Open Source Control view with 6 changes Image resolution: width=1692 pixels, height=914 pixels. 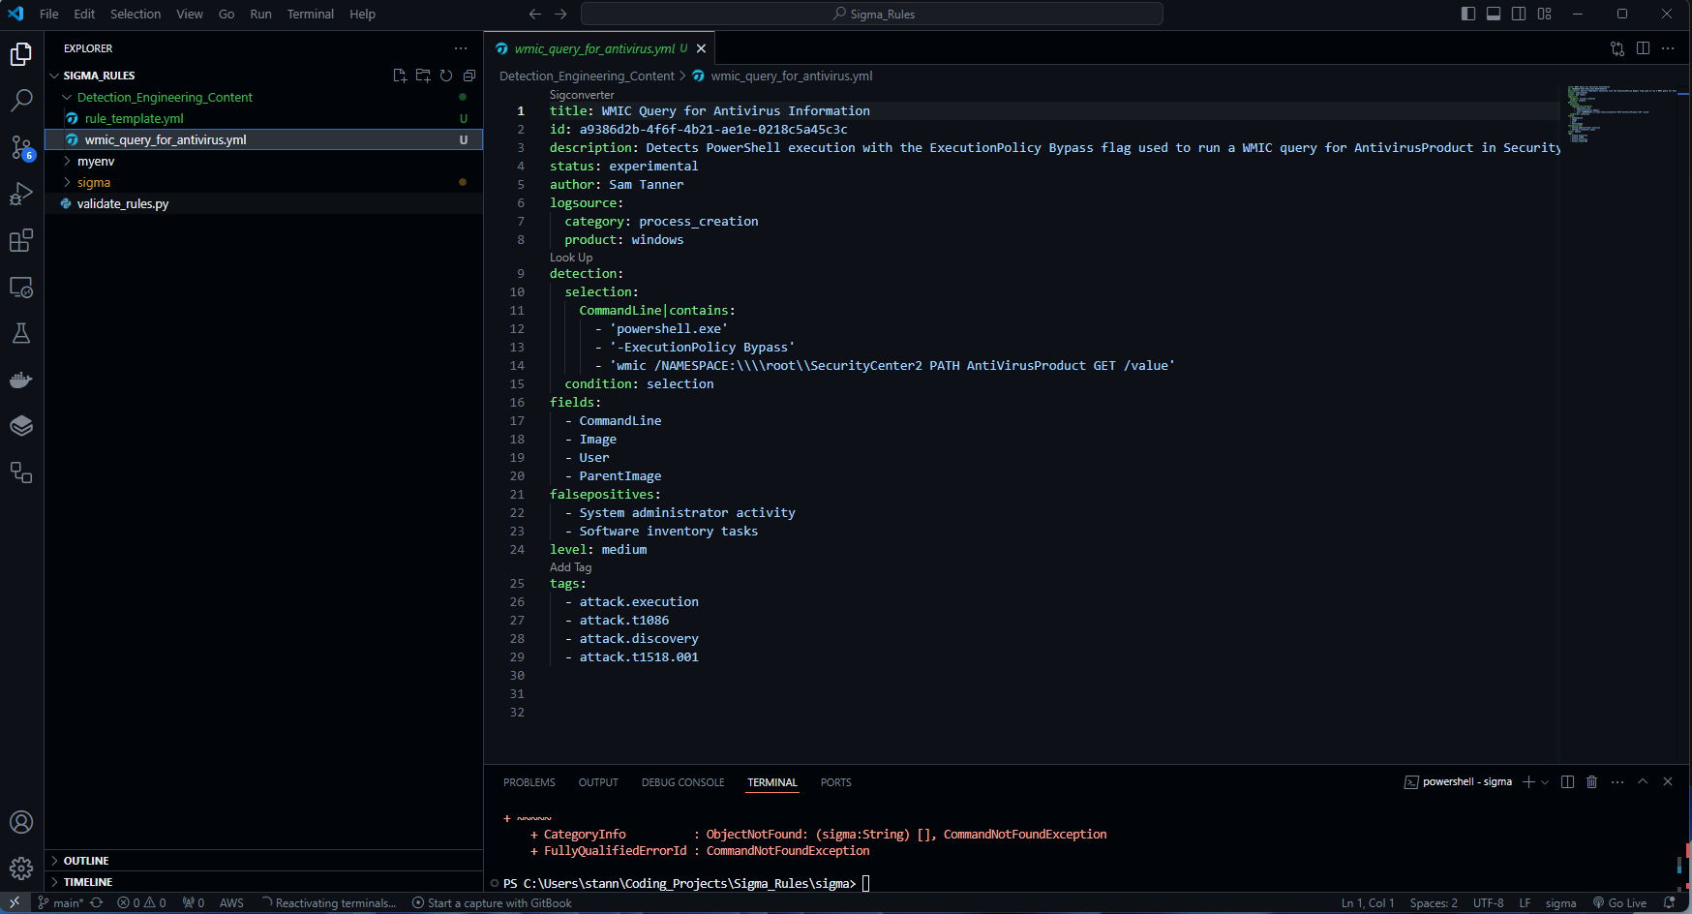(x=21, y=147)
